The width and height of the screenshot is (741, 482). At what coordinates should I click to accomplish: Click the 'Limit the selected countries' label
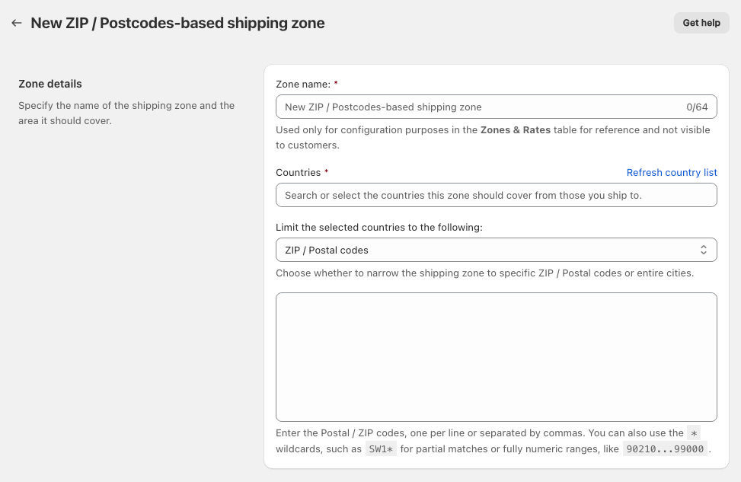tap(378, 227)
